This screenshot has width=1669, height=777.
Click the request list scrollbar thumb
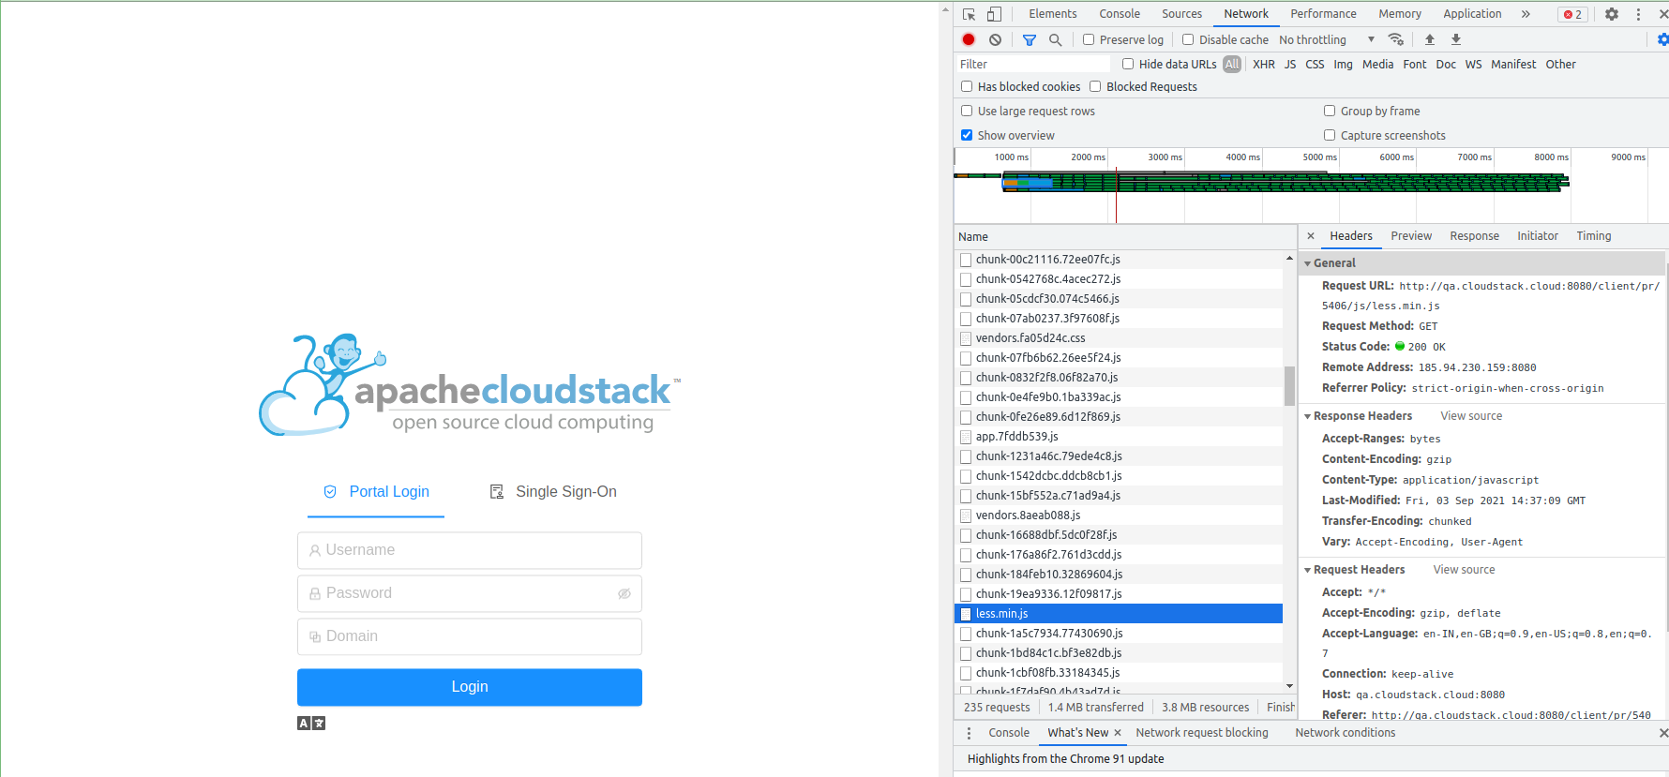pos(1289,385)
